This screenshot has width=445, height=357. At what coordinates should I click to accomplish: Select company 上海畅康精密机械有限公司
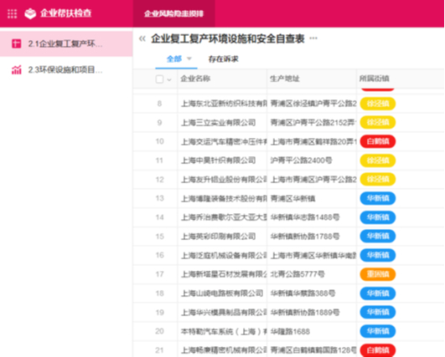[x=224, y=350]
